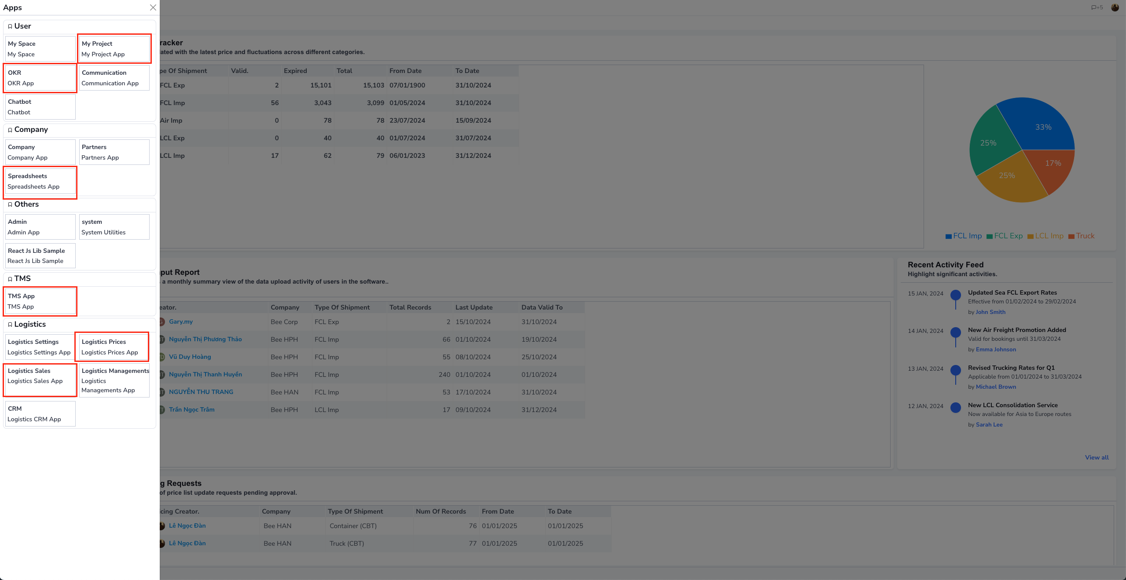Open the Chatbot tile
Viewport: 1126px width, 580px height.
pos(40,107)
